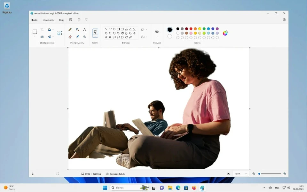Activate the Text tool

point(84,29)
